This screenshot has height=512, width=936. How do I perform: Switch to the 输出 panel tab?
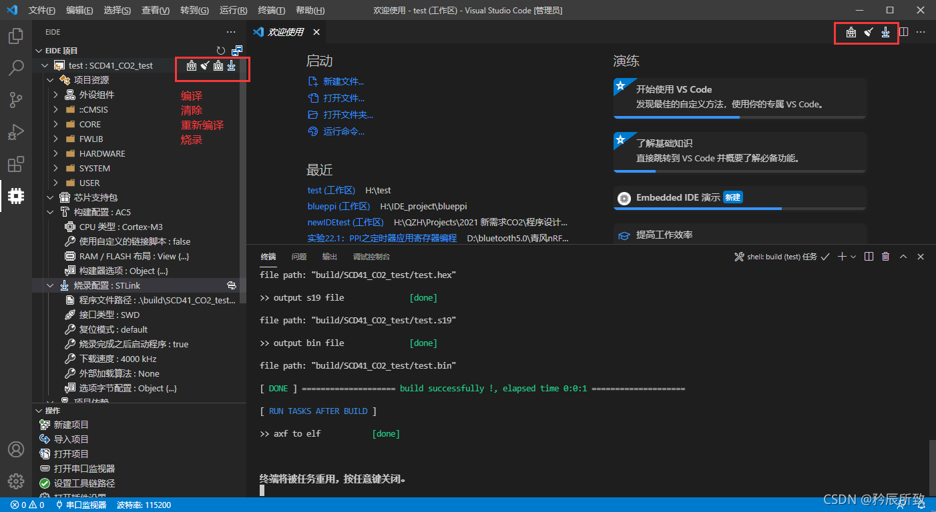click(330, 257)
